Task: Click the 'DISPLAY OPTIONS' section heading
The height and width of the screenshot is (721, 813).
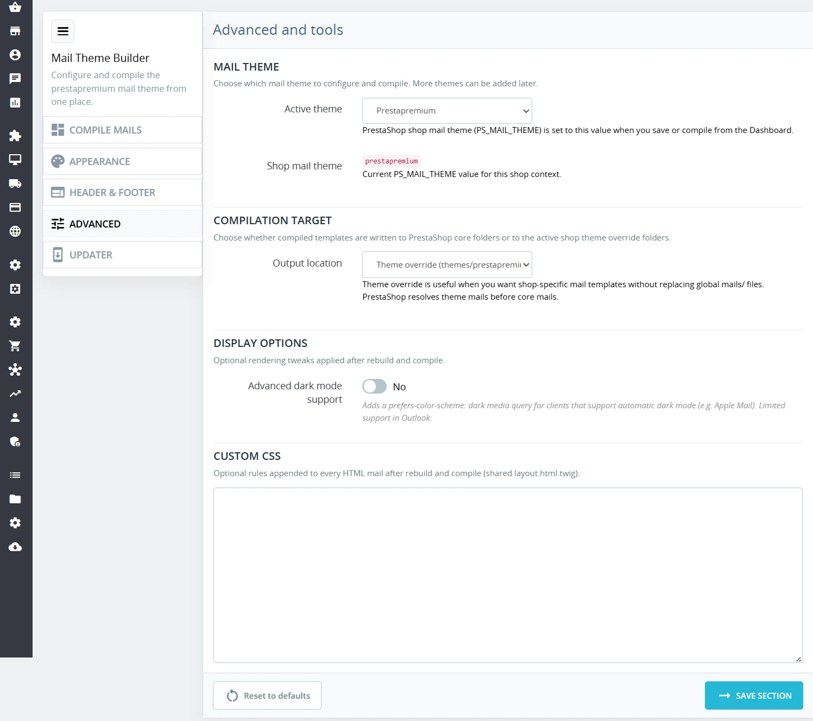Action: point(261,343)
